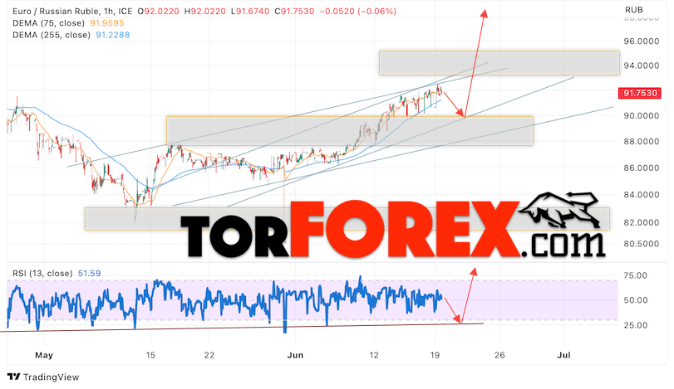The height and width of the screenshot is (389, 674).
Task: Click the 50.00 RSI axis label
Action: pyautogui.click(x=635, y=300)
